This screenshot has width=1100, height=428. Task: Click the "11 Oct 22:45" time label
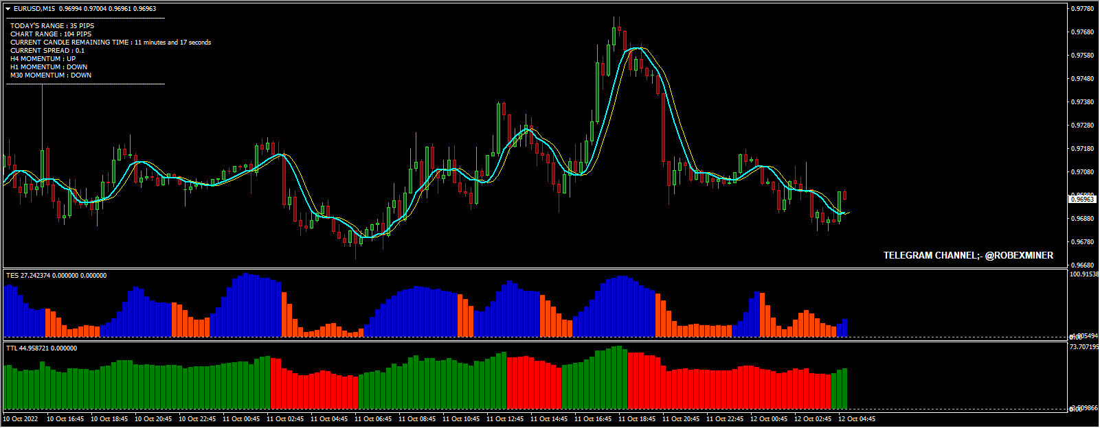725,419
